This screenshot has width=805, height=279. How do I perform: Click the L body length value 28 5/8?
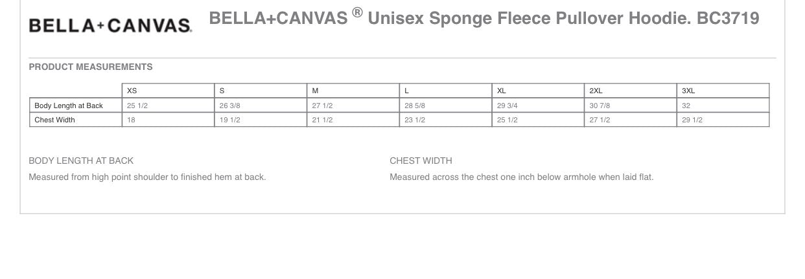(x=415, y=106)
